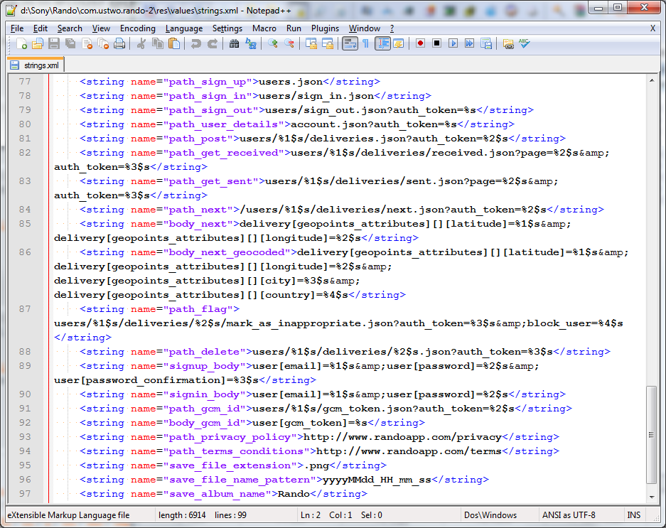The width and height of the screenshot is (666, 528).
Task: Click the vertical scrollbar thumb
Action: (652, 434)
